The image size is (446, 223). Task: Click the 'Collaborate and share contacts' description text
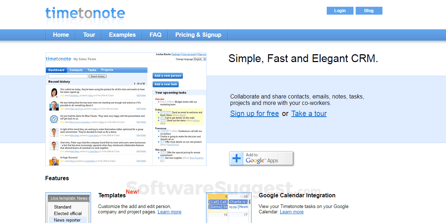pyautogui.click(x=297, y=100)
